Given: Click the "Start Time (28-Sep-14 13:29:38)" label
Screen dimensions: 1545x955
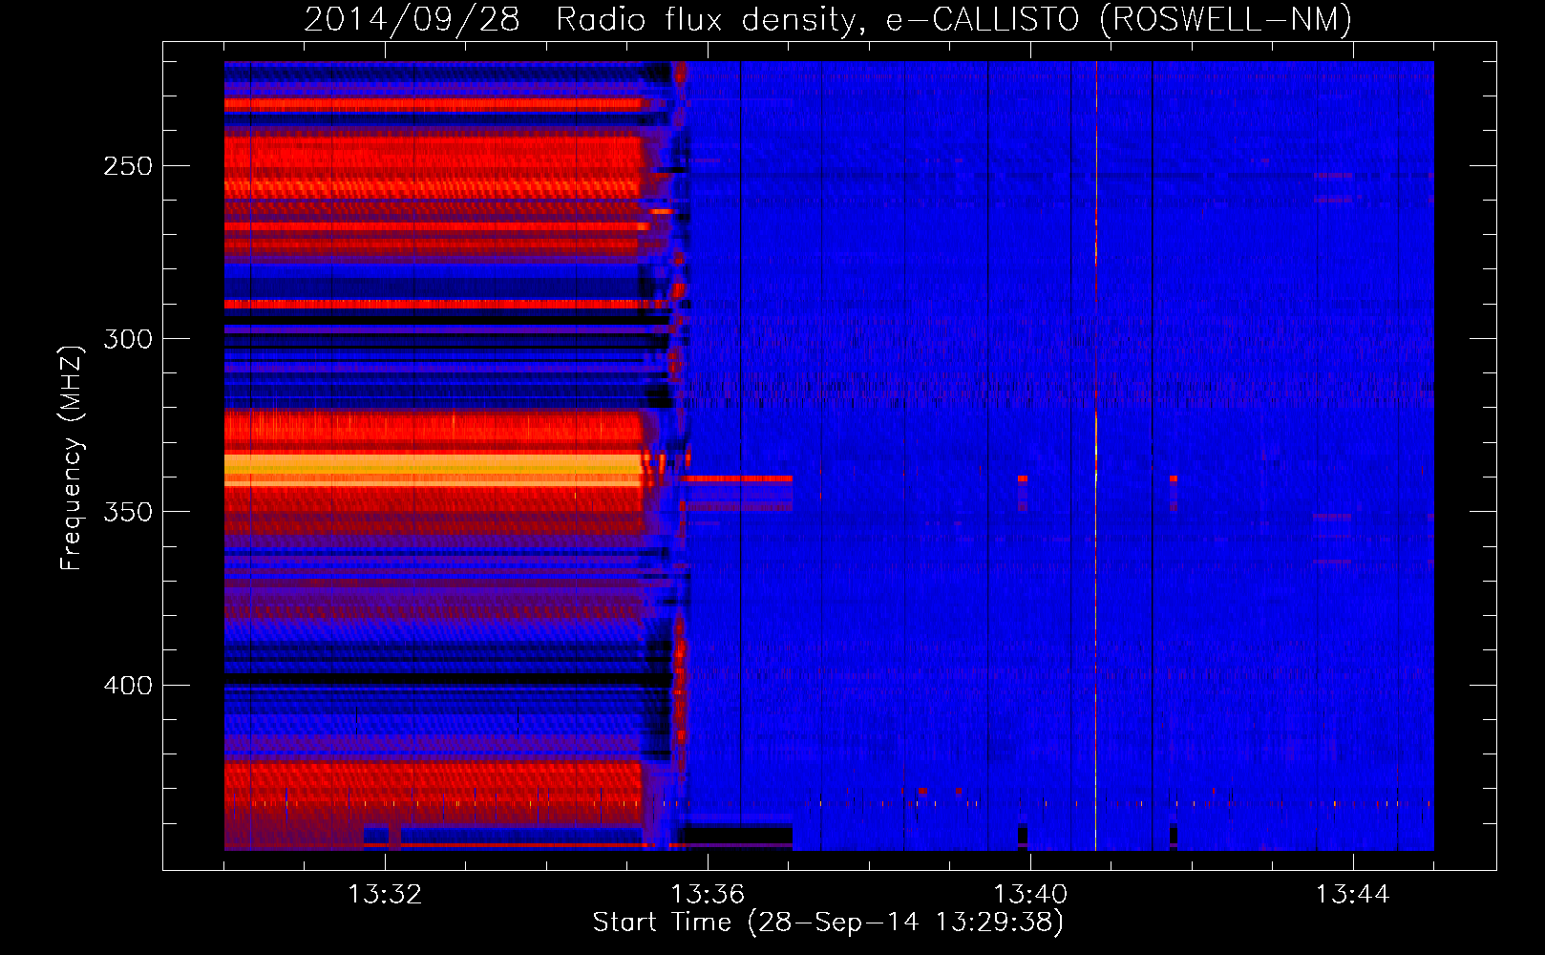Looking at the screenshot, I should click(828, 923).
